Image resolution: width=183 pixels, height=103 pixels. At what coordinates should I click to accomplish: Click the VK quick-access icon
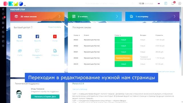(20, 37)
